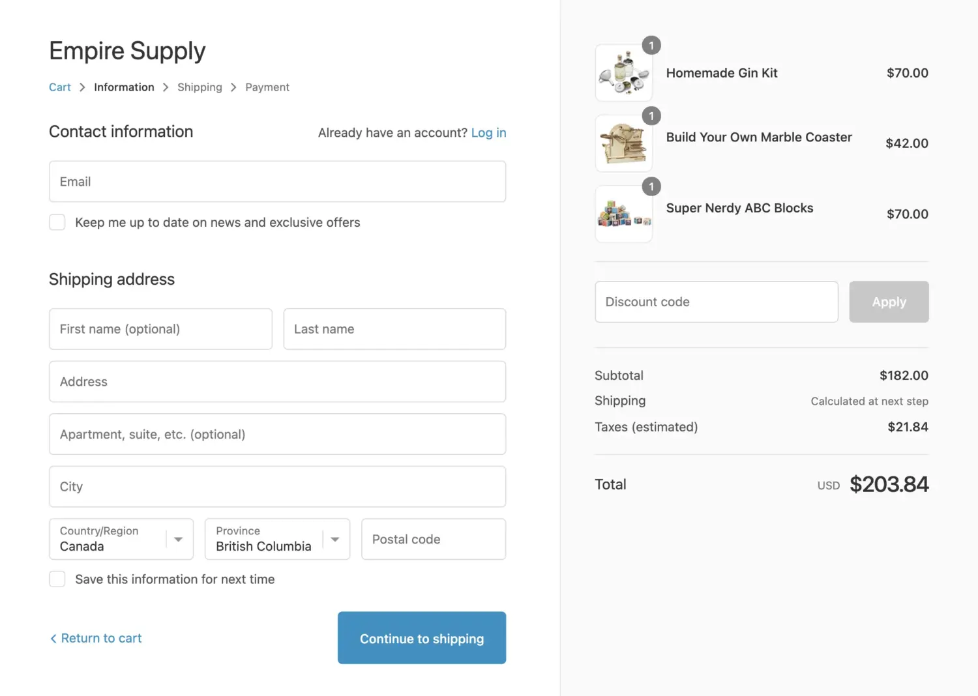Click the $21.84 taxes value
The height and width of the screenshot is (696, 978).
908,427
